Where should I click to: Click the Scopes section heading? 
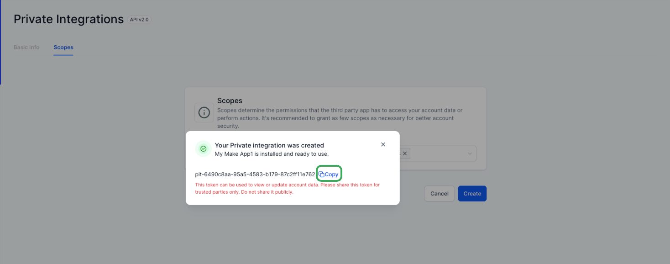pos(230,100)
